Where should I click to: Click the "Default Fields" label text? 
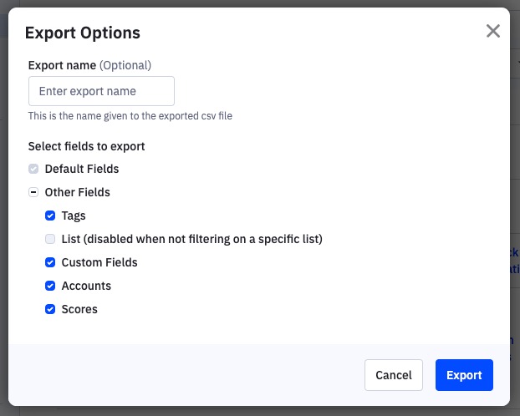[82, 169]
